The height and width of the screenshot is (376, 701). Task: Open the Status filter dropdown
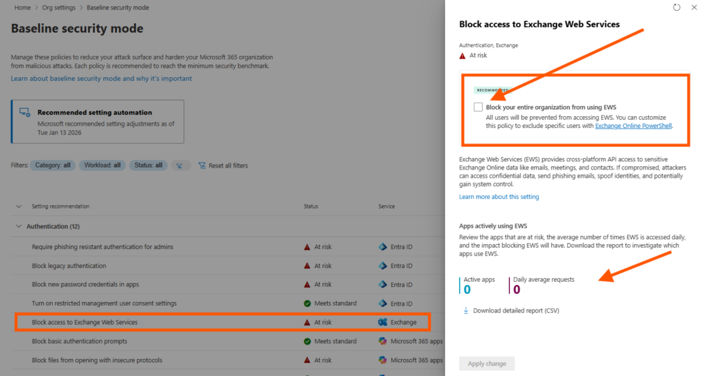(148, 165)
